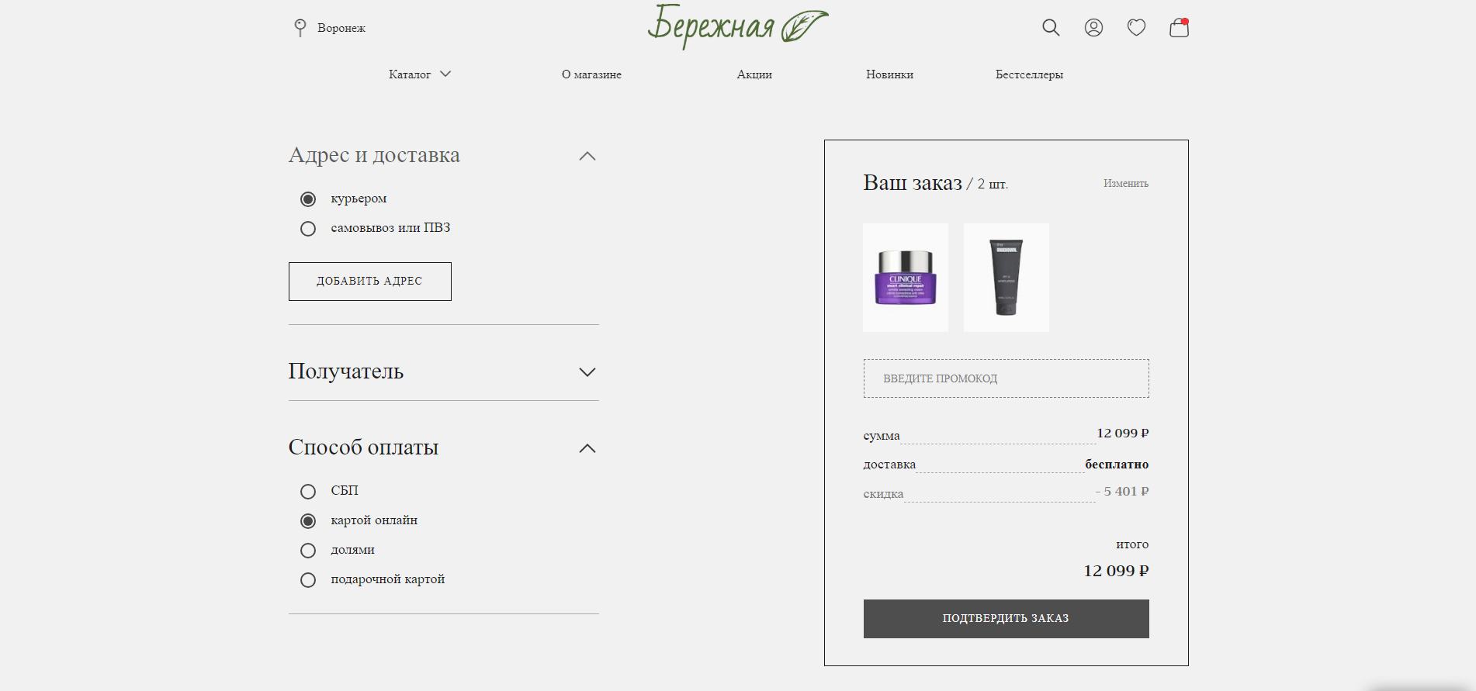The image size is (1476, 691).
Task: Open the Новинки menu item
Action: [x=889, y=74]
